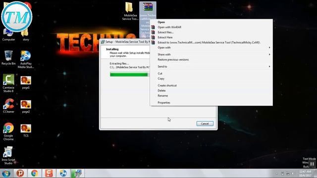Choose Delete in the context menu
317x178 pixels.
pyautogui.click(x=211, y=90)
